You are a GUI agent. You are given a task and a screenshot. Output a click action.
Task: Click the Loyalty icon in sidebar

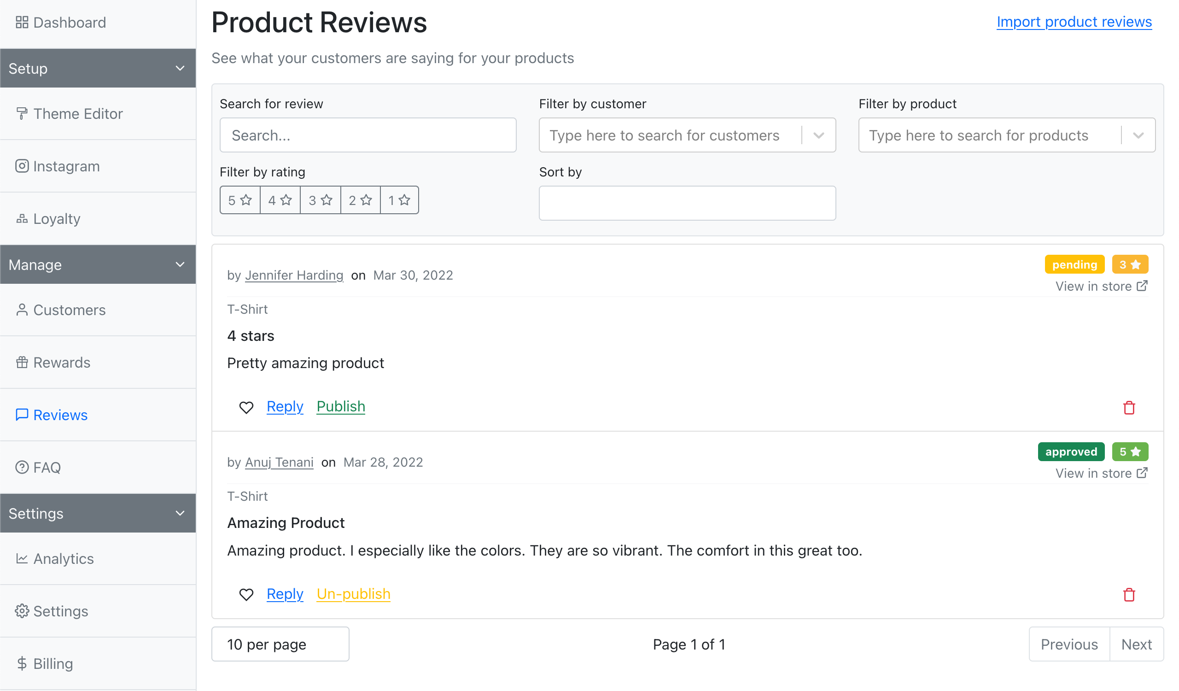(22, 218)
